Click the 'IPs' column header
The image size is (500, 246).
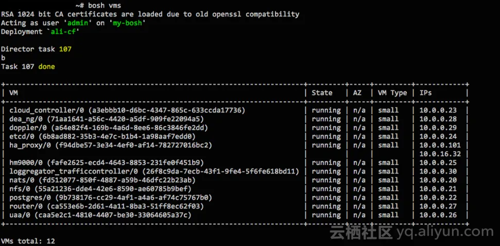click(x=425, y=93)
